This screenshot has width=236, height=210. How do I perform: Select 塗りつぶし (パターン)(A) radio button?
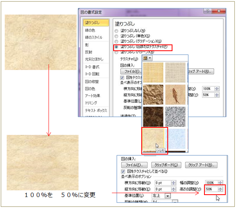[116, 52]
